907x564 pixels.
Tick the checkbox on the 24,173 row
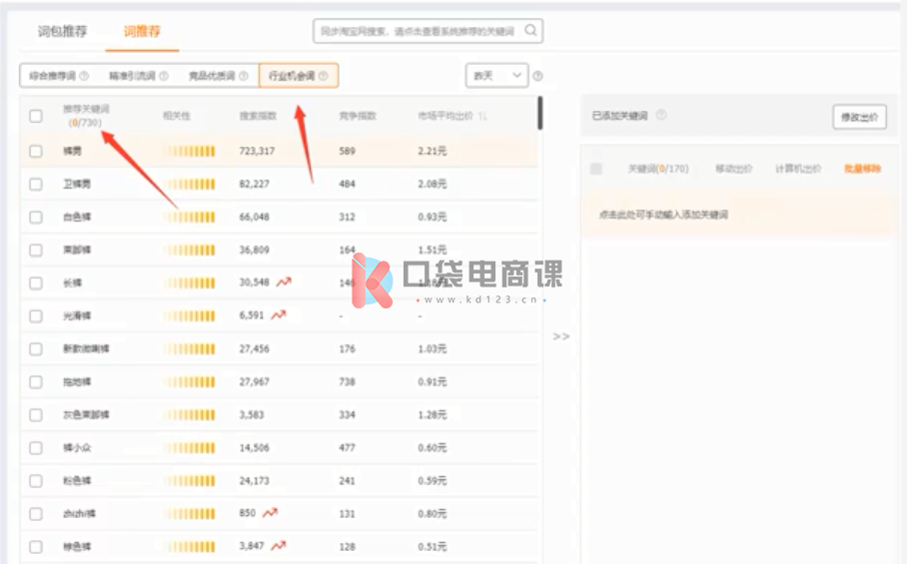pyautogui.click(x=36, y=480)
